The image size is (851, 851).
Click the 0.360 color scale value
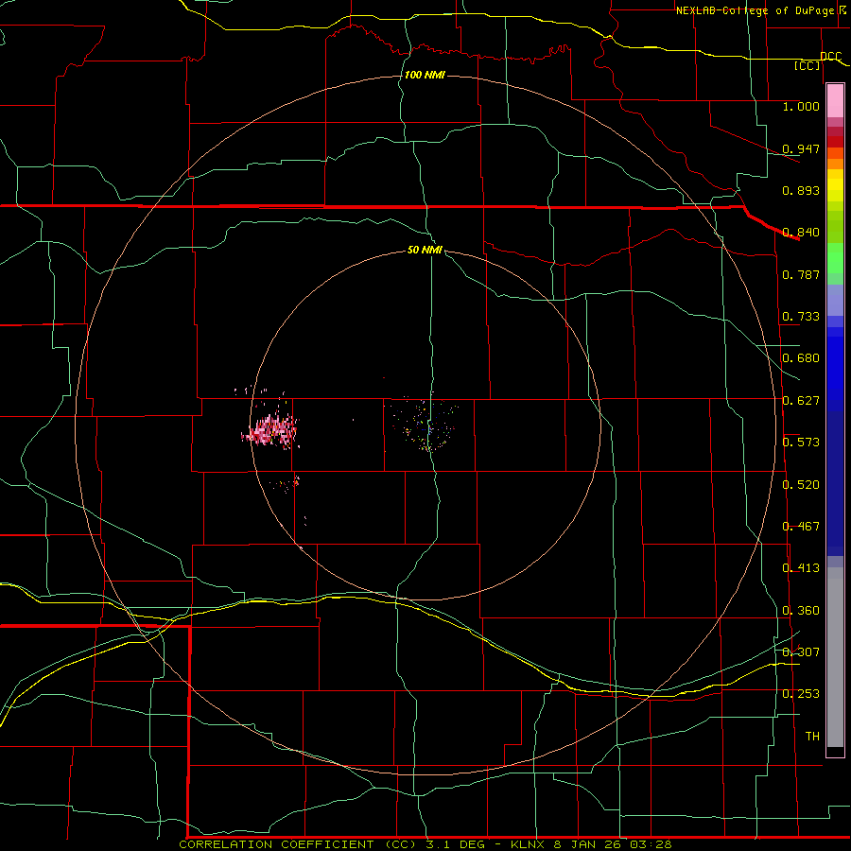(801, 611)
